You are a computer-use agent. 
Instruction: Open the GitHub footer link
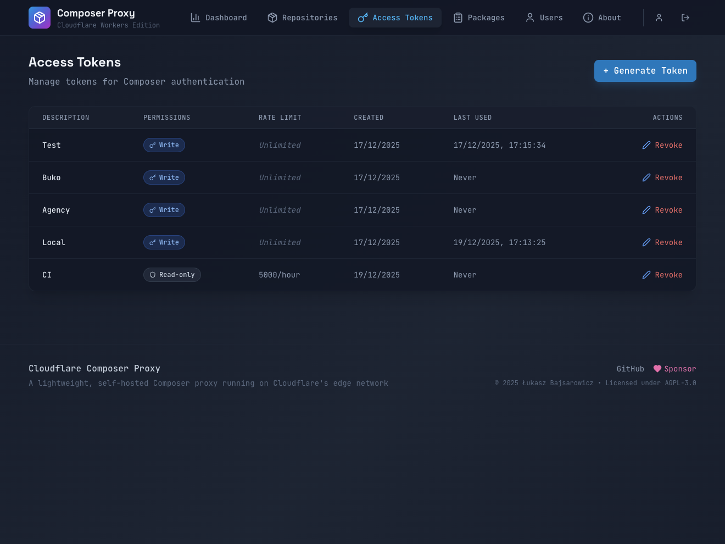pos(630,369)
